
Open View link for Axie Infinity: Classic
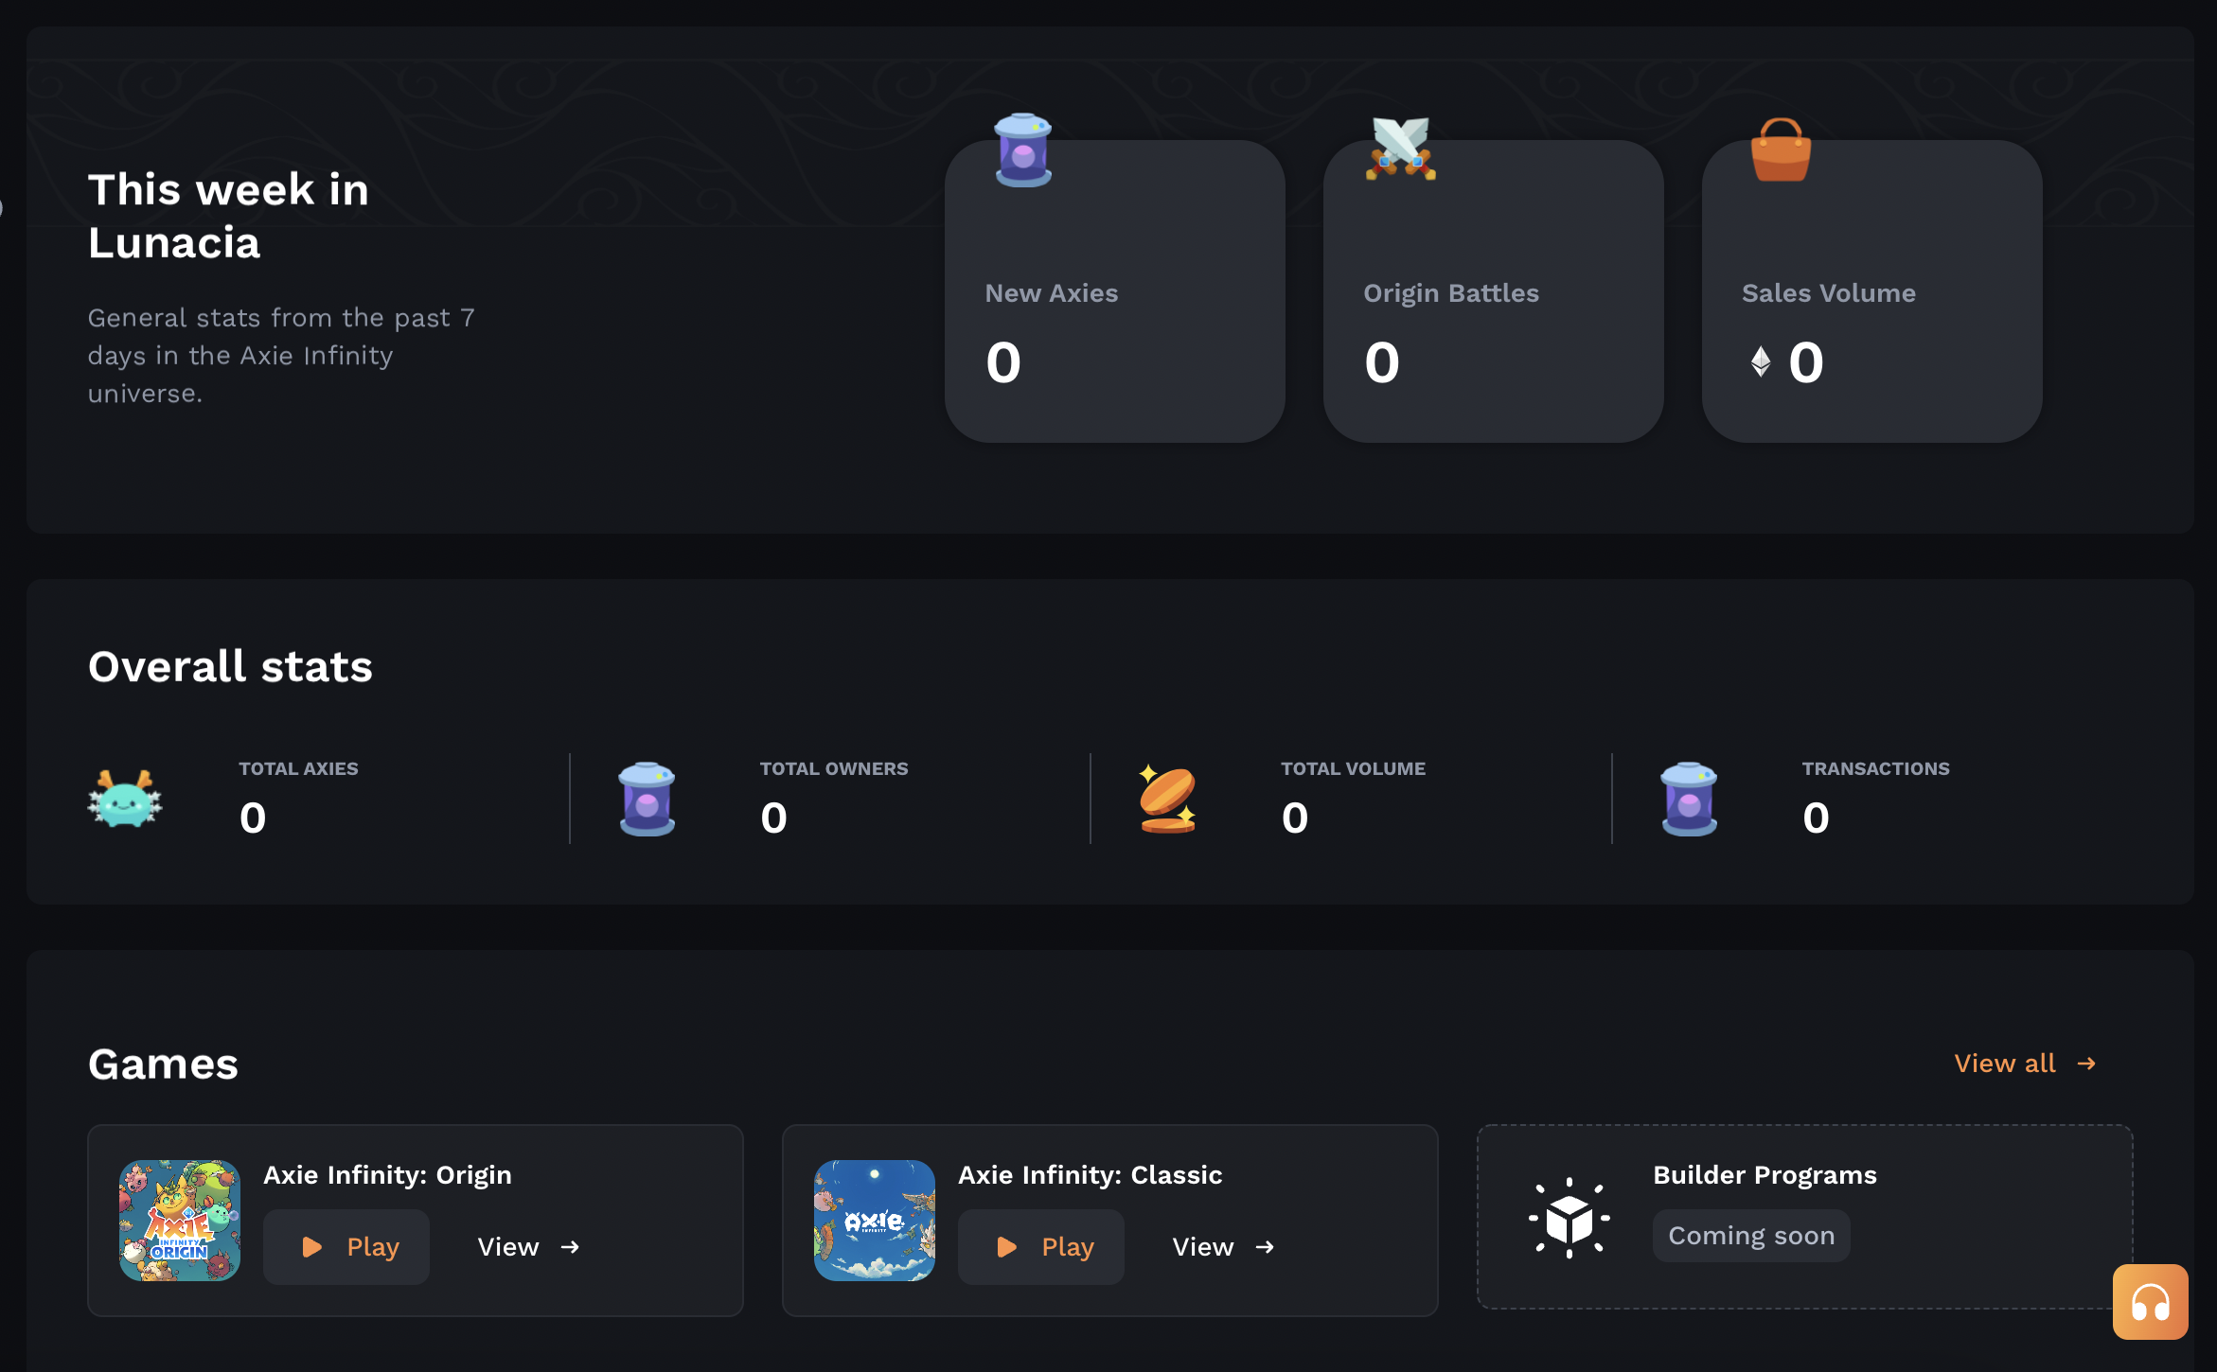pyautogui.click(x=1223, y=1247)
